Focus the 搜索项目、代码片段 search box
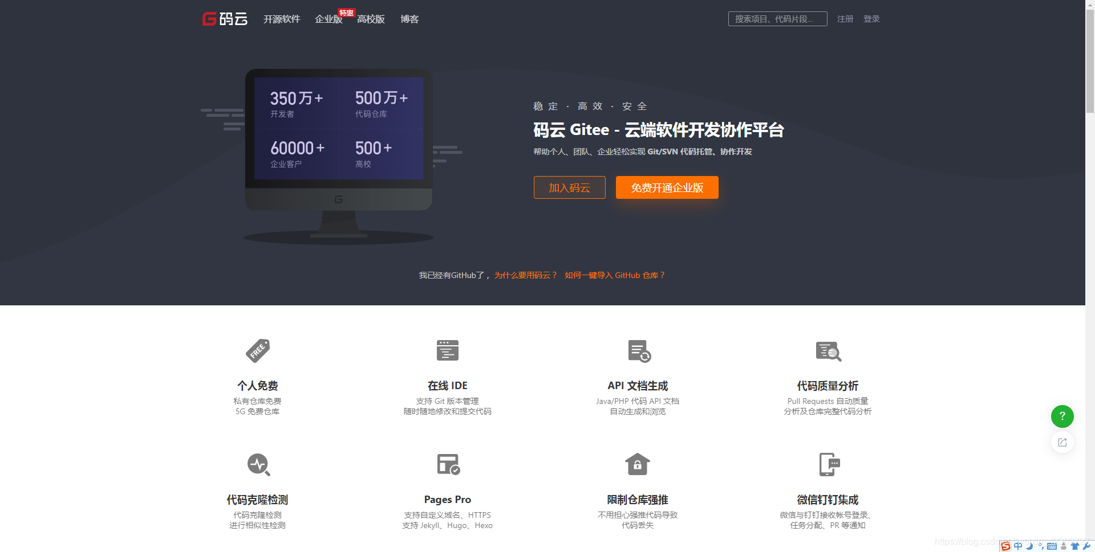 tap(777, 19)
